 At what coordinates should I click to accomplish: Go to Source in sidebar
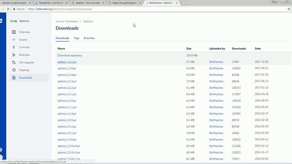tap(23, 40)
